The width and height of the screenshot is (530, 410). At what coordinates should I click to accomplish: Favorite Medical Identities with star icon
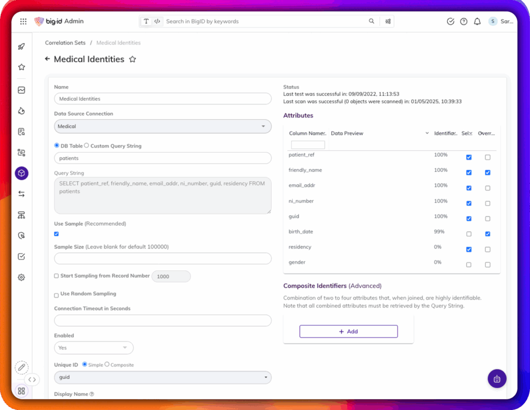tap(132, 60)
